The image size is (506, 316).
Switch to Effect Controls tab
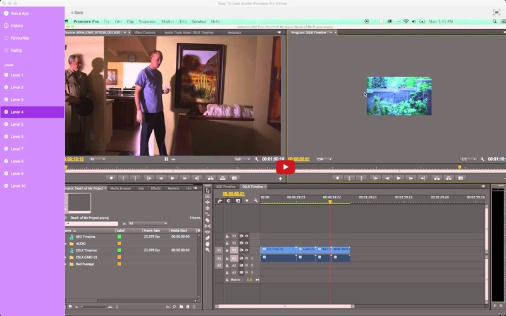[x=145, y=33]
